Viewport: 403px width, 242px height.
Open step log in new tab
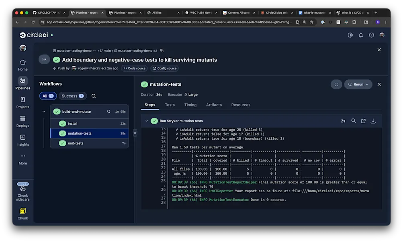click(x=363, y=121)
